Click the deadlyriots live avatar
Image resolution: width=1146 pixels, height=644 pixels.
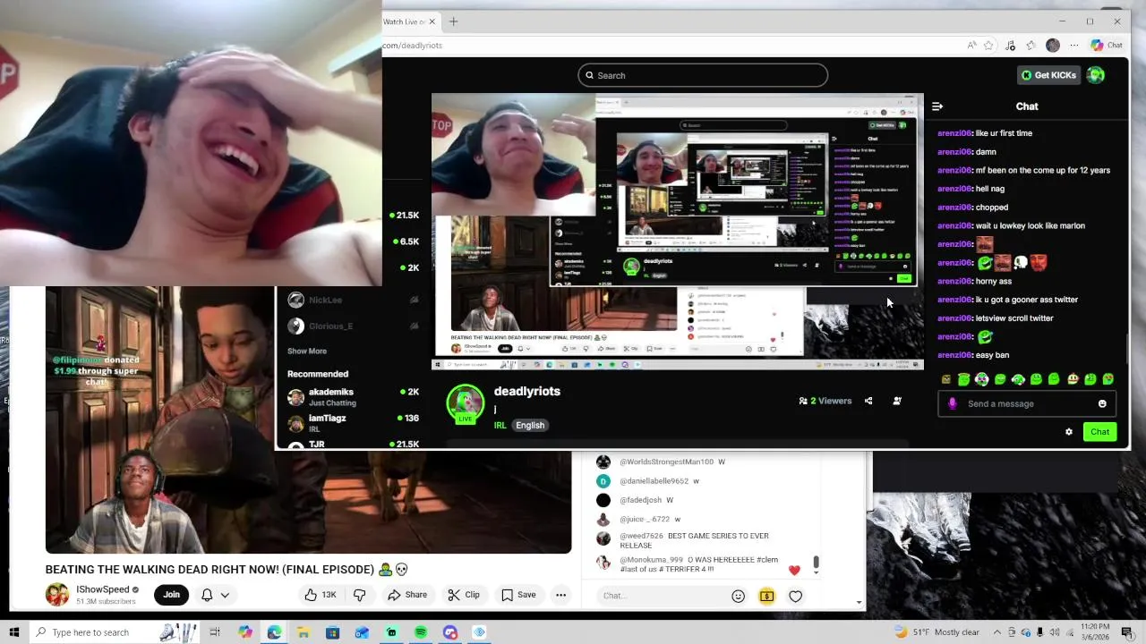[x=466, y=404]
